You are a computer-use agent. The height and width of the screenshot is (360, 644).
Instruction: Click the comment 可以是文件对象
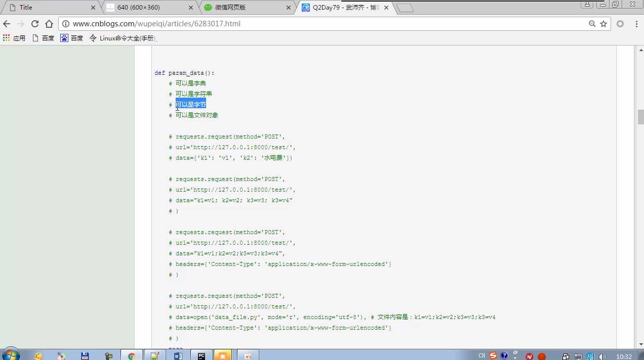pyautogui.click(x=197, y=115)
